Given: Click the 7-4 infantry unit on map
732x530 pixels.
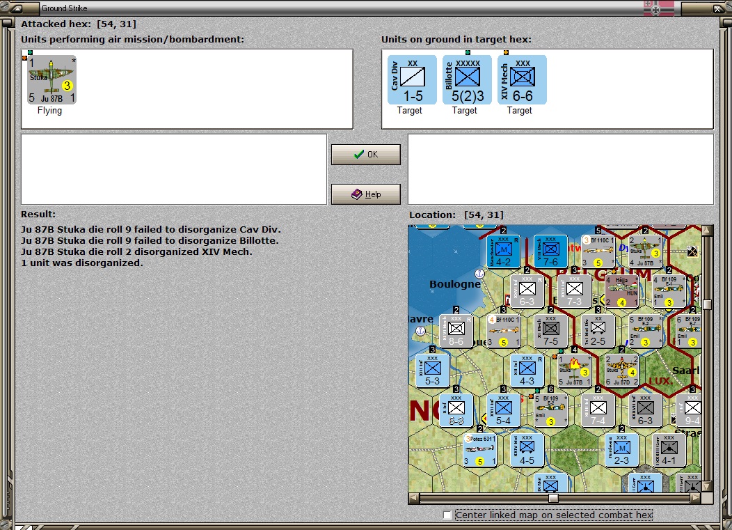Looking at the screenshot, I should [598, 410].
